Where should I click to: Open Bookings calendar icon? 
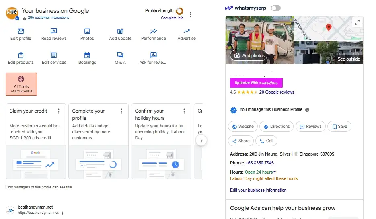coord(87,55)
